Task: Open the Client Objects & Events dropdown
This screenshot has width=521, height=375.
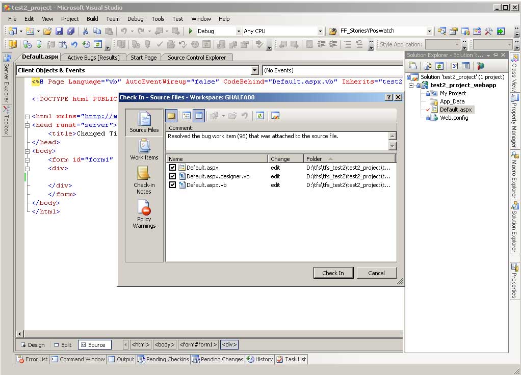Action: pyautogui.click(x=254, y=70)
